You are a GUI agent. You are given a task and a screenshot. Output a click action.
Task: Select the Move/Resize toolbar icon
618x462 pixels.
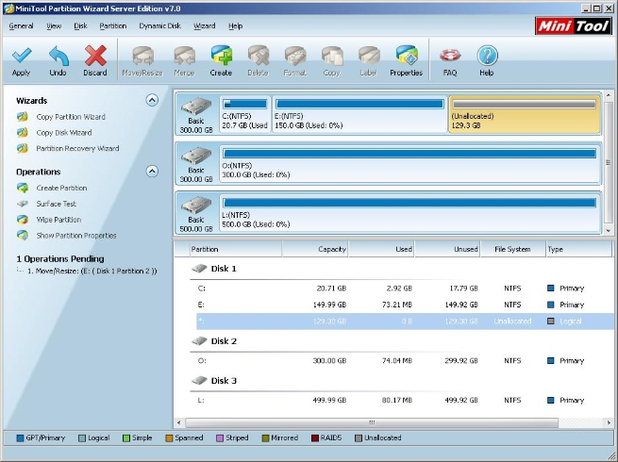tap(142, 56)
